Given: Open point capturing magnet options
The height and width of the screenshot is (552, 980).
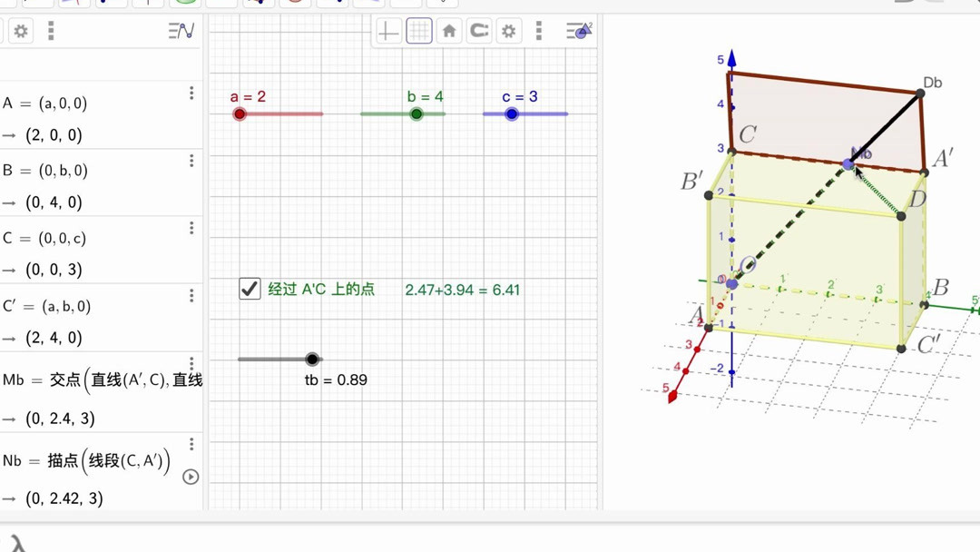Looking at the screenshot, I should point(479,30).
